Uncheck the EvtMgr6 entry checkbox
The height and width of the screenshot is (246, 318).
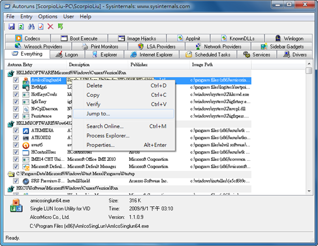(x=16, y=87)
